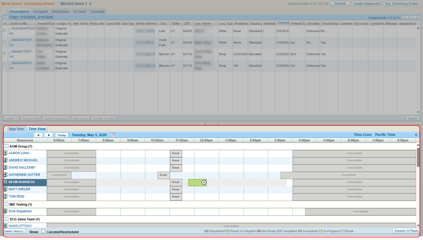This screenshot has height=240, width=423.
Task: Open the Canceled tab
Action: [x=97, y=11]
